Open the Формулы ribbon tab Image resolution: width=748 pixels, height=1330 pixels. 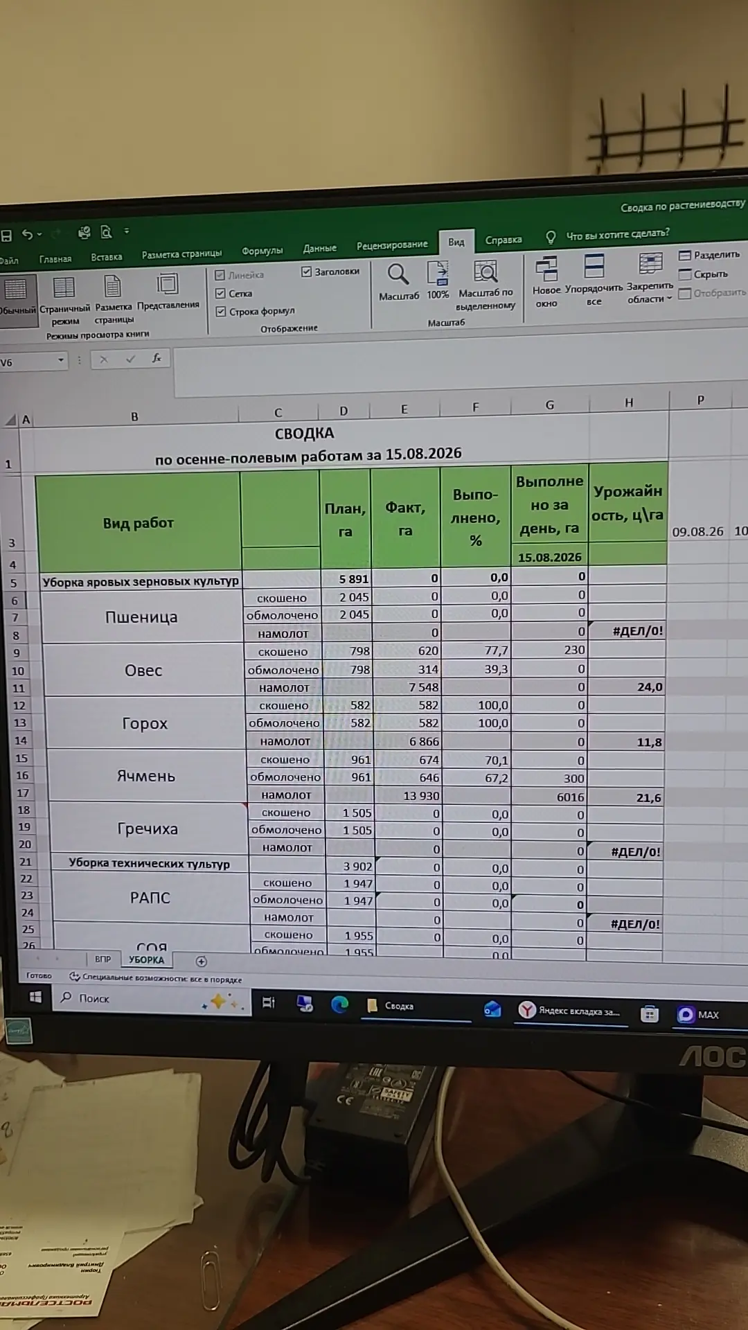click(262, 251)
